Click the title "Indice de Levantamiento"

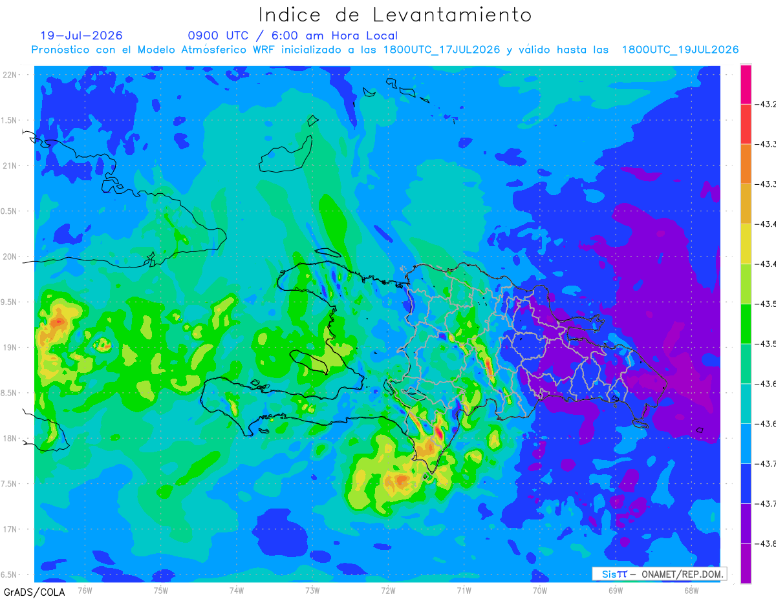395,14
